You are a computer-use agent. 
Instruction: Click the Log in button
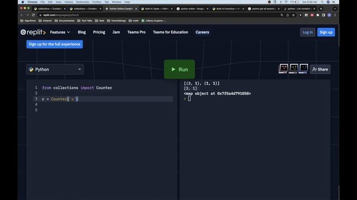pyautogui.click(x=307, y=32)
